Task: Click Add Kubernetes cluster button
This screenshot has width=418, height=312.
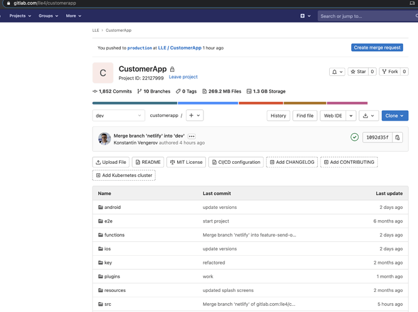Action: pos(124,175)
